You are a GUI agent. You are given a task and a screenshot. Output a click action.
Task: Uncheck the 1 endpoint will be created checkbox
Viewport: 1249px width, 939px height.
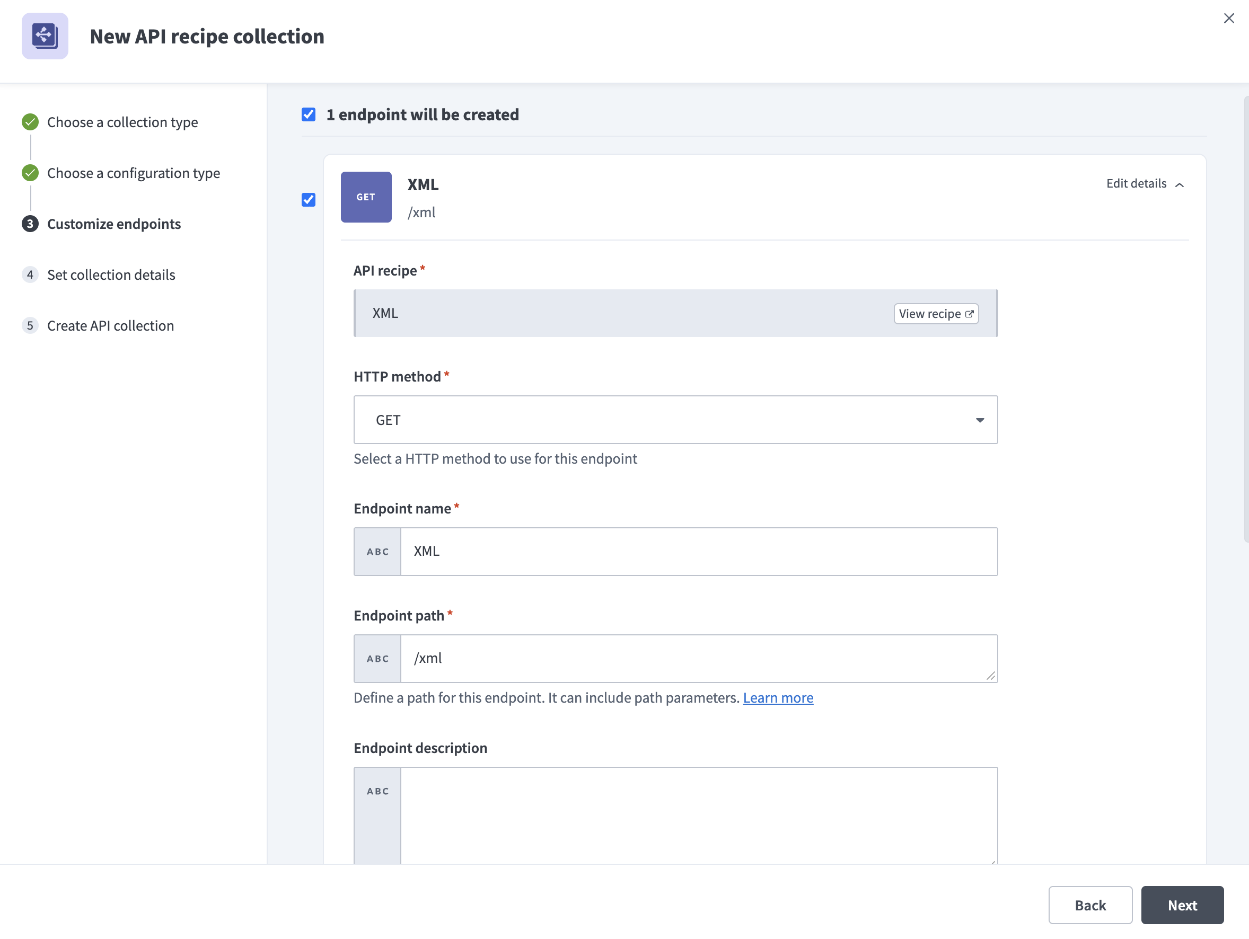[x=309, y=114]
